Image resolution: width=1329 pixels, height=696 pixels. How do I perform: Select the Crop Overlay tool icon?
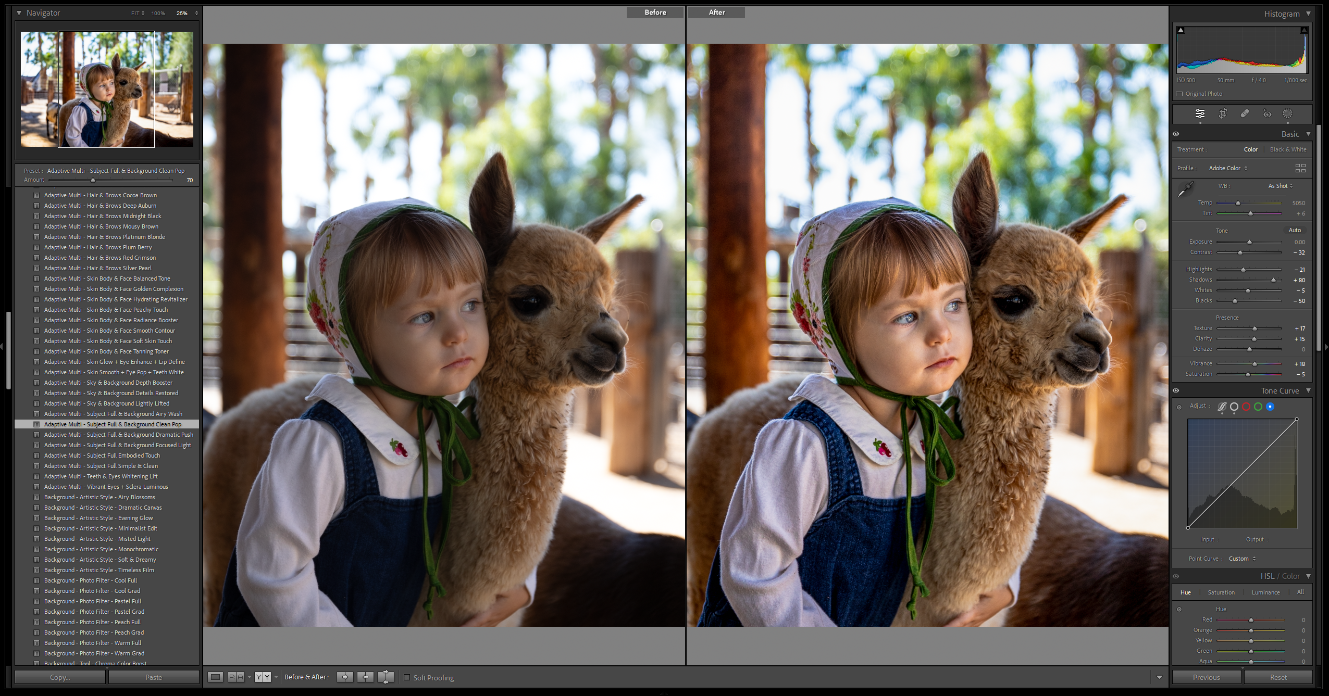1223,113
